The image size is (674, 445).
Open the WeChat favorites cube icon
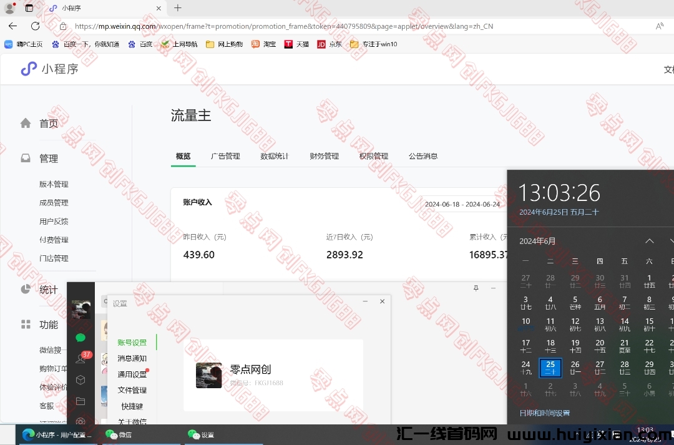click(x=81, y=379)
